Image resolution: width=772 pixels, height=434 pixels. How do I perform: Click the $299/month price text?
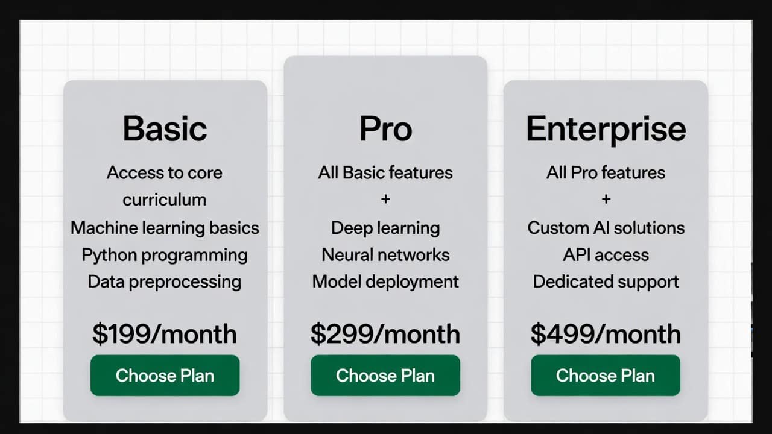tap(385, 335)
